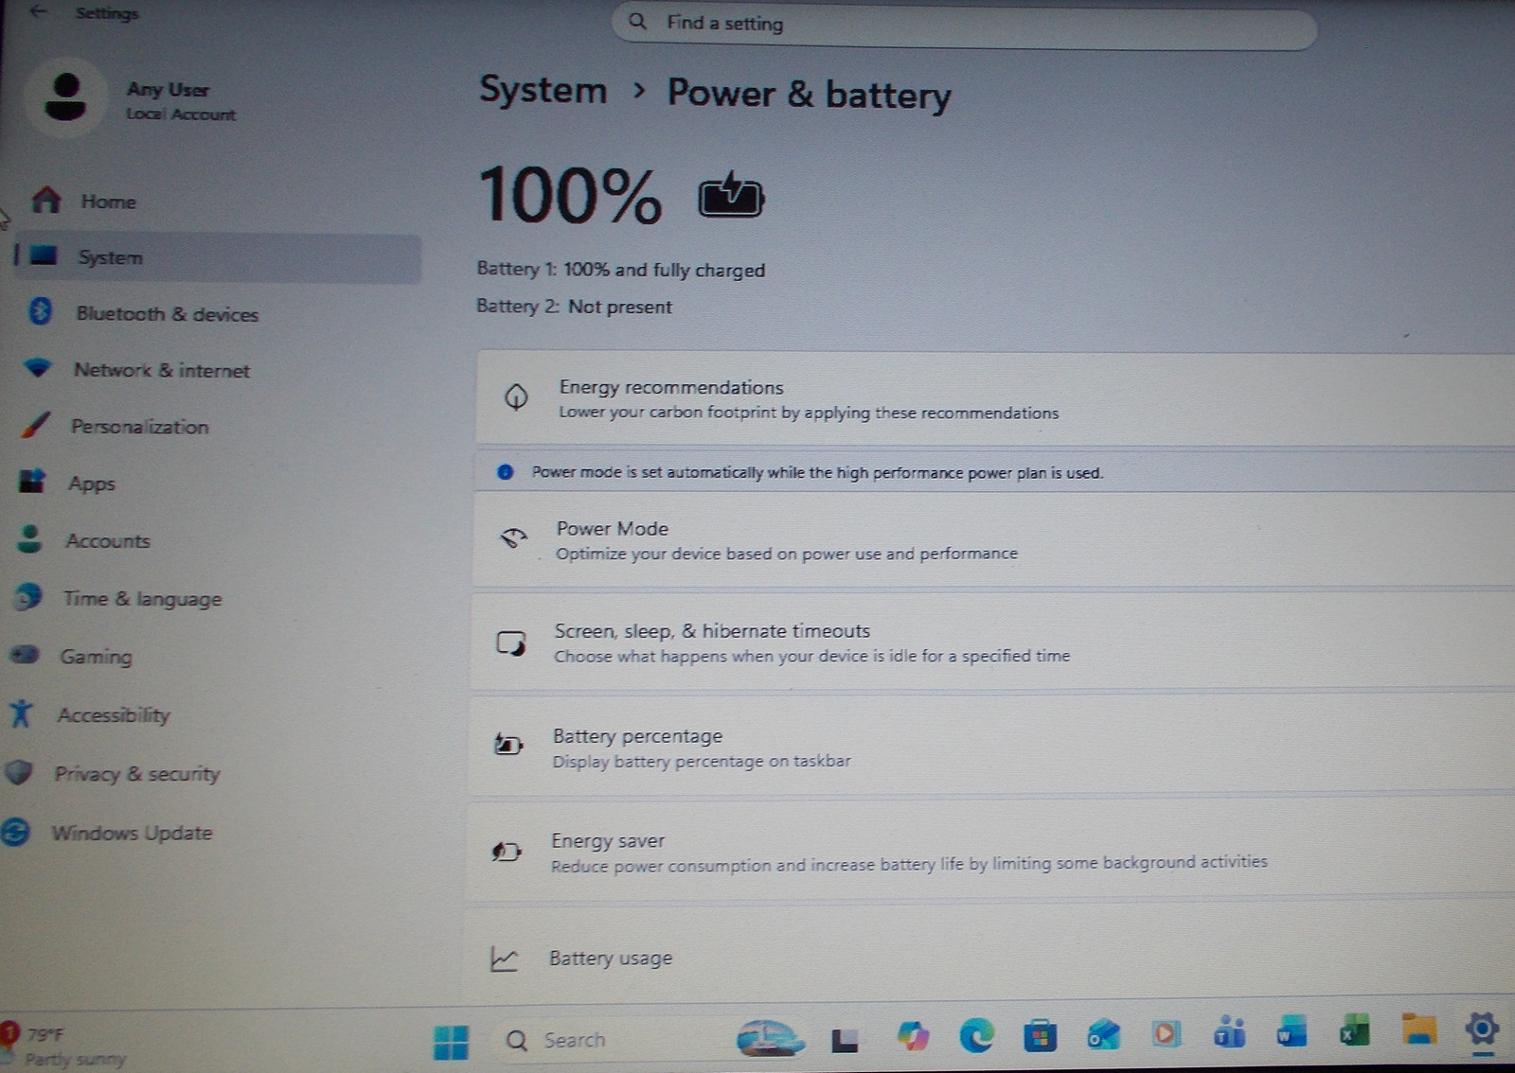Click the Screen and sleep icon

click(511, 643)
